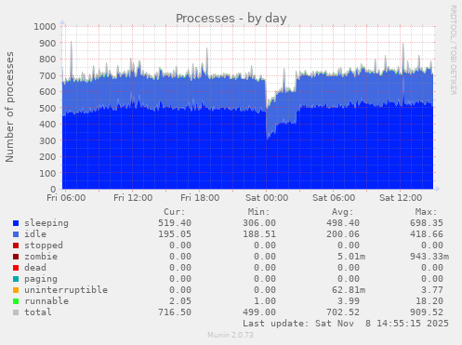This screenshot has width=462, height=345.
Task: Click the uninterruptible legend color swatch
Action: [16, 290]
